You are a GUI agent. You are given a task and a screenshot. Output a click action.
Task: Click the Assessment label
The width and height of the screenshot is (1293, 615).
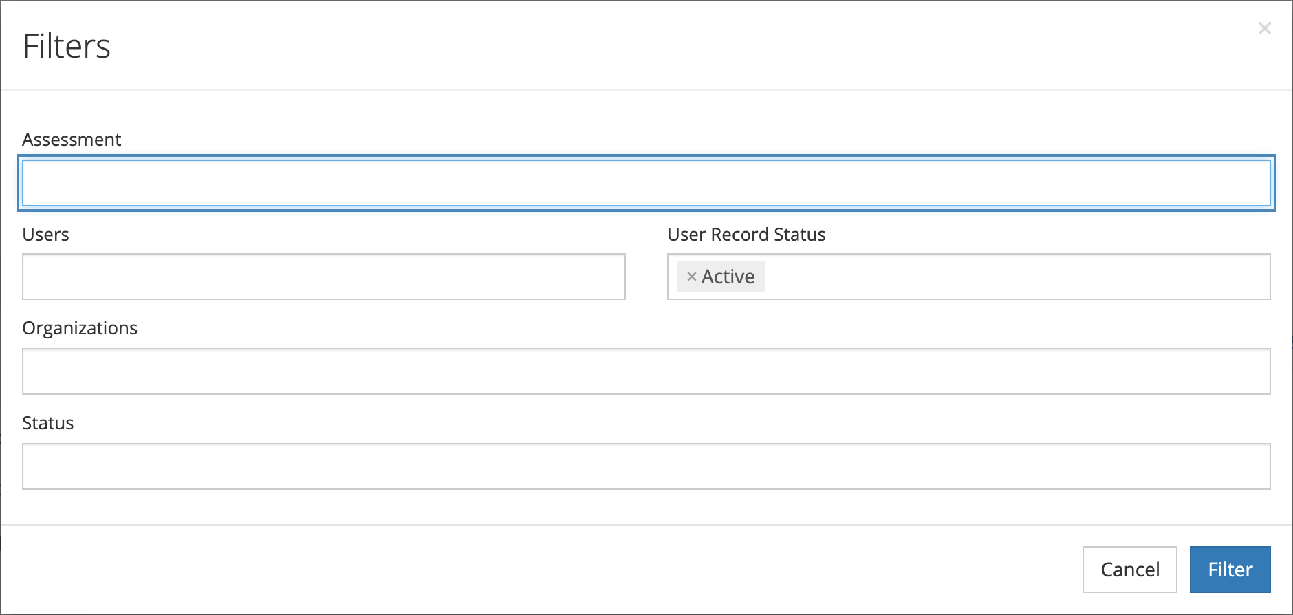(x=72, y=140)
